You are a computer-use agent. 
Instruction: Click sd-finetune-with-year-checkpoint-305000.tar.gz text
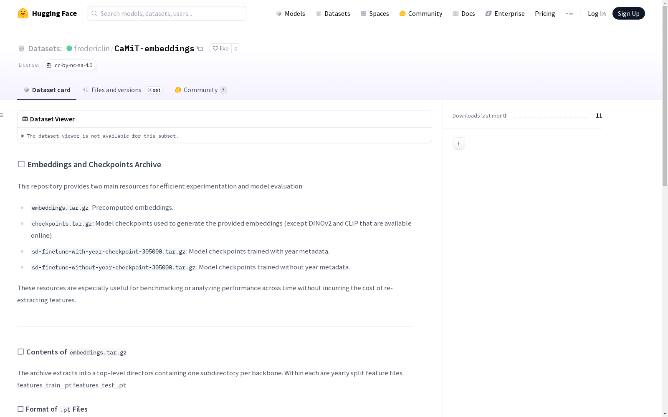[x=109, y=251]
